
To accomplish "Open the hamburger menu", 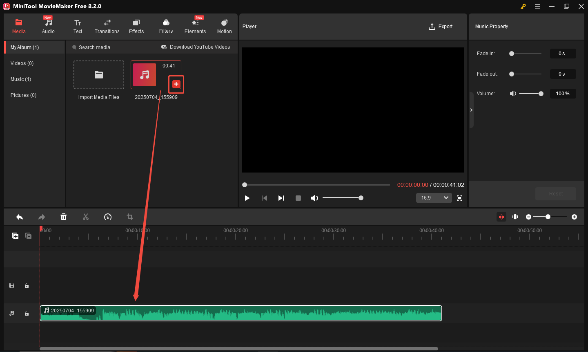I will point(538,6).
